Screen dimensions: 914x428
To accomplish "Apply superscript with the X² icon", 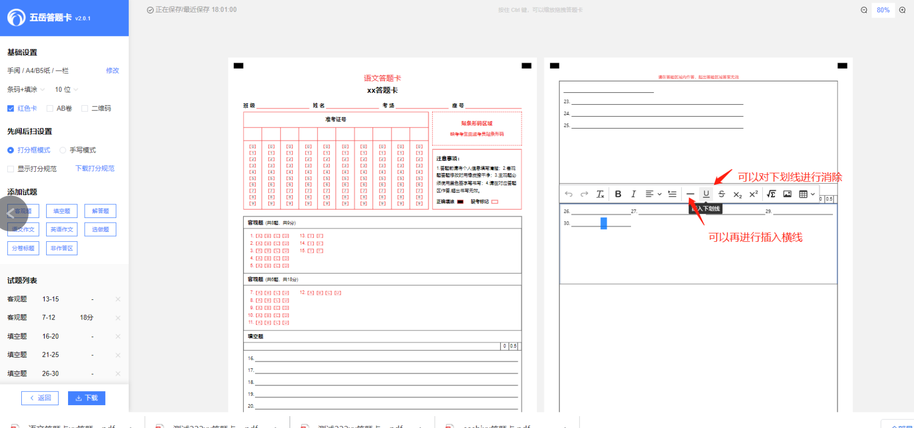I will coord(754,194).
